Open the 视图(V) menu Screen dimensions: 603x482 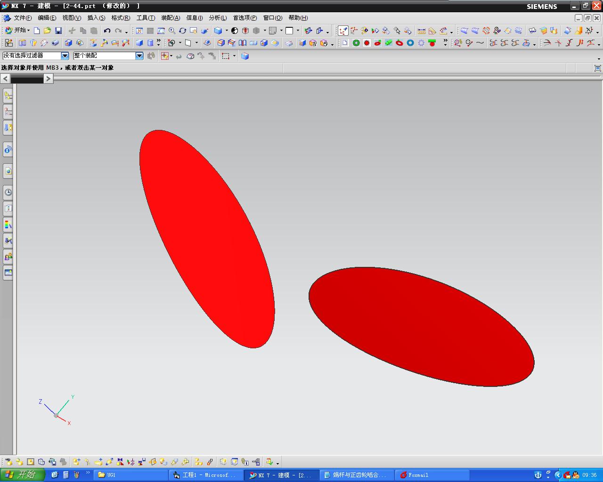pyautogui.click(x=72, y=18)
